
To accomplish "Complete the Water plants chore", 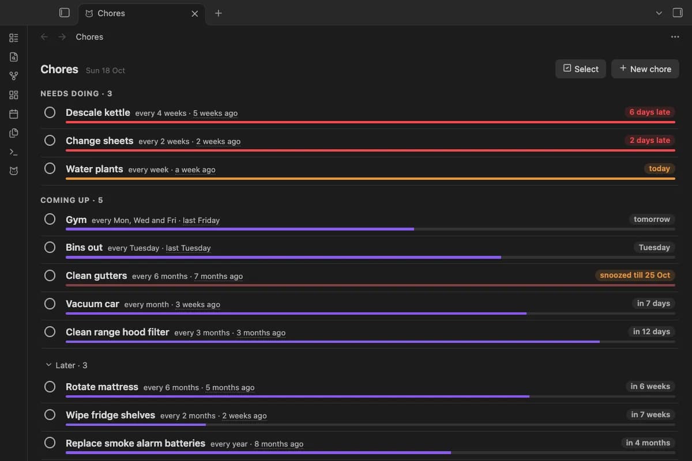I will click(x=50, y=169).
